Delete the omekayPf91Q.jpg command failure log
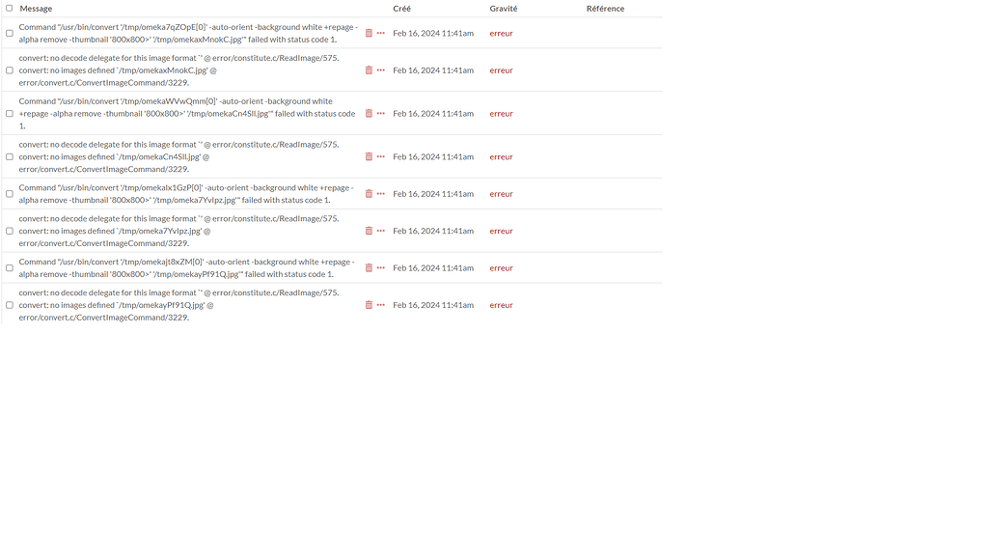 point(369,267)
